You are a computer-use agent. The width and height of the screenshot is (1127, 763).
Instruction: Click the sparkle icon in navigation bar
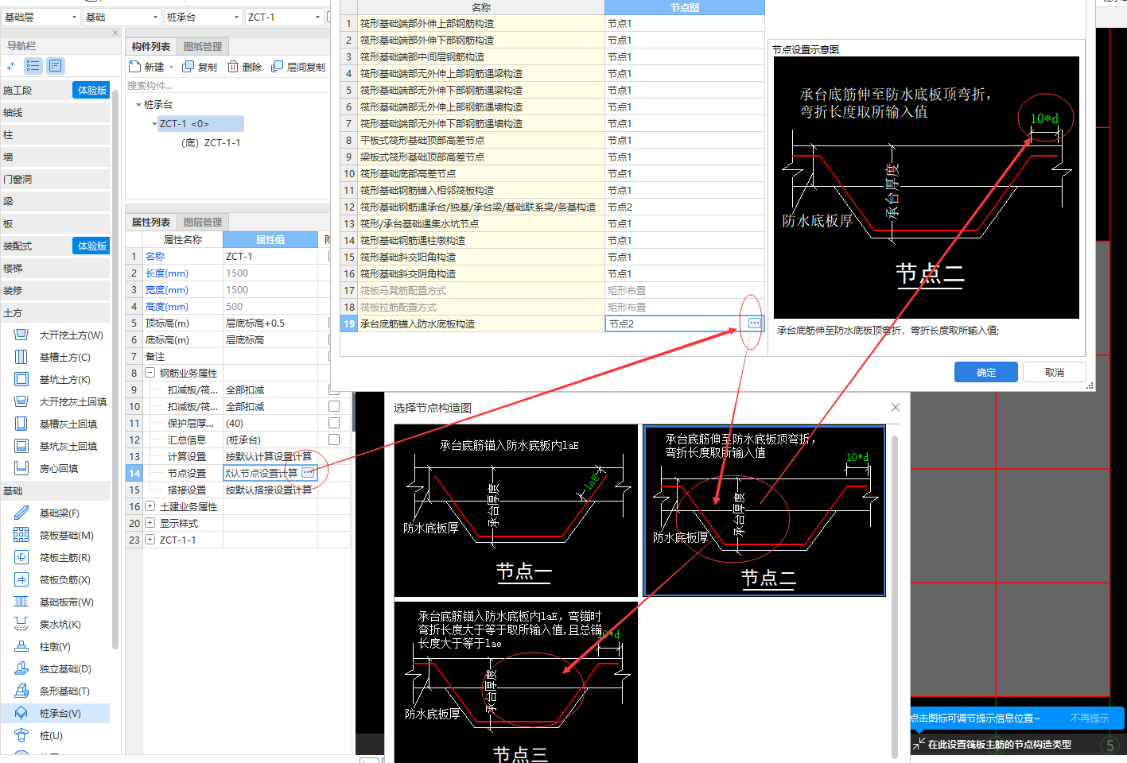[x=10, y=66]
